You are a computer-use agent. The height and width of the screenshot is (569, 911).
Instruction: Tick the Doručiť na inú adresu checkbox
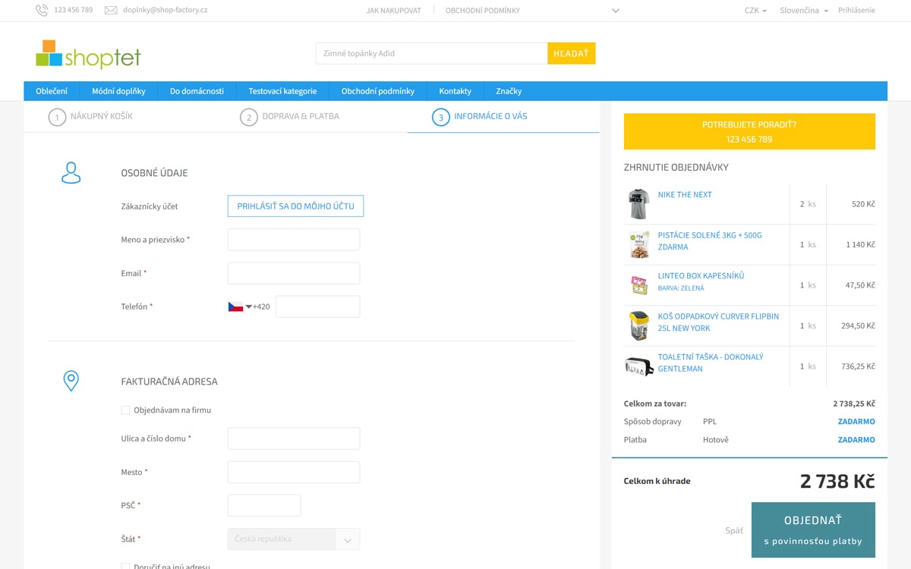pos(126,566)
